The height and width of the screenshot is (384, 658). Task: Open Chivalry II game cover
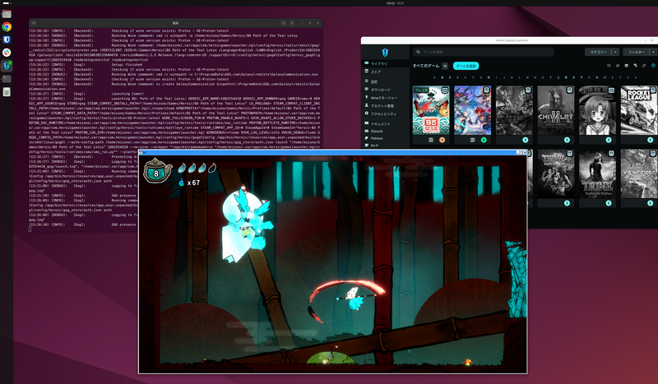pyautogui.click(x=556, y=110)
